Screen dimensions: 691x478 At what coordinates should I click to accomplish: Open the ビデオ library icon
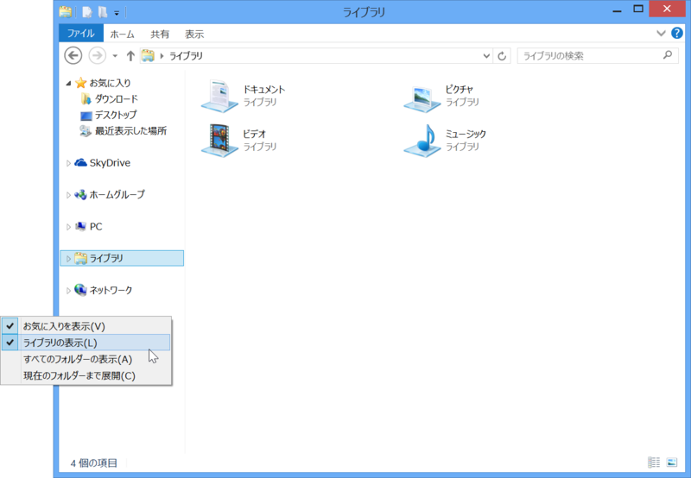(219, 141)
